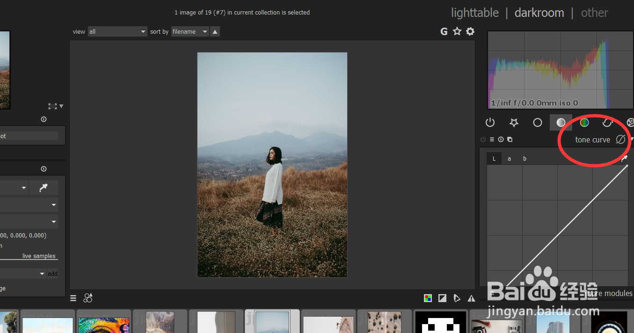The width and height of the screenshot is (634, 333).
Task: Reset the tone curve module parameters
Action: coord(501,140)
